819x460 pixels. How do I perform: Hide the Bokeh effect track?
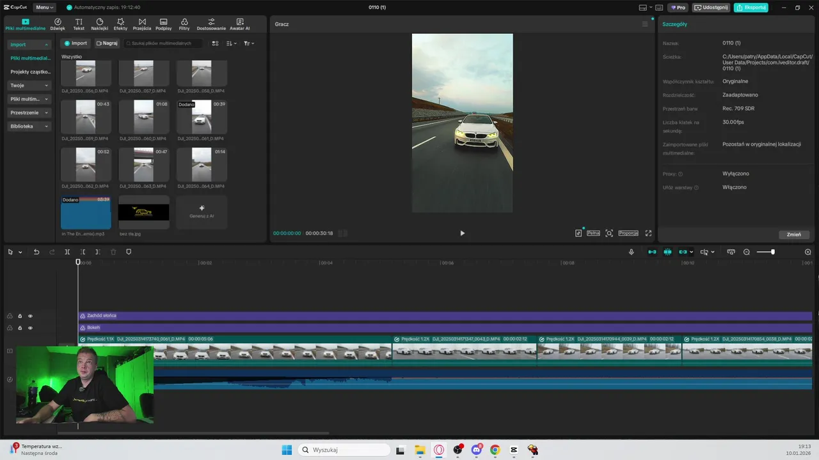coord(30,328)
